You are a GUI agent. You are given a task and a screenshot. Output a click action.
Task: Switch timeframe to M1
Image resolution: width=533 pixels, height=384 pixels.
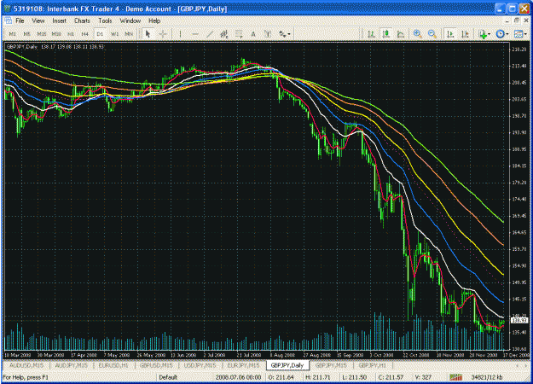tap(12, 34)
